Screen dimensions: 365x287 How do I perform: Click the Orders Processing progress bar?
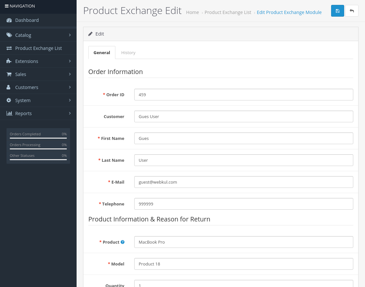tap(38, 149)
